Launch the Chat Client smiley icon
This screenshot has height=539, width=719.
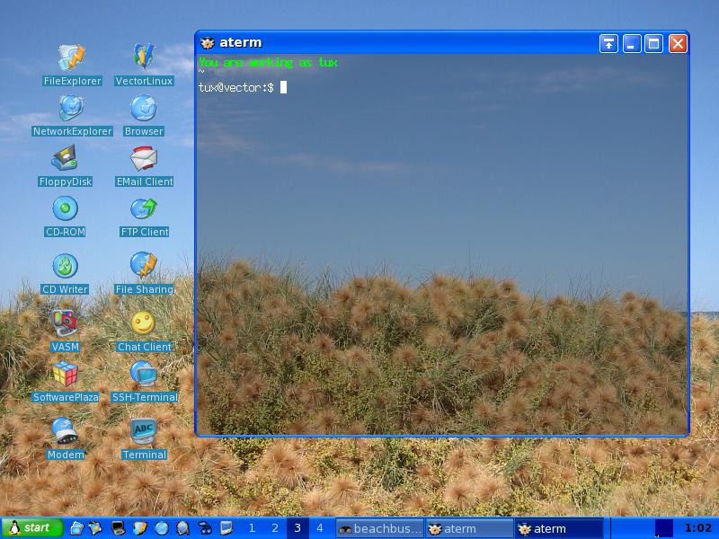144,323
